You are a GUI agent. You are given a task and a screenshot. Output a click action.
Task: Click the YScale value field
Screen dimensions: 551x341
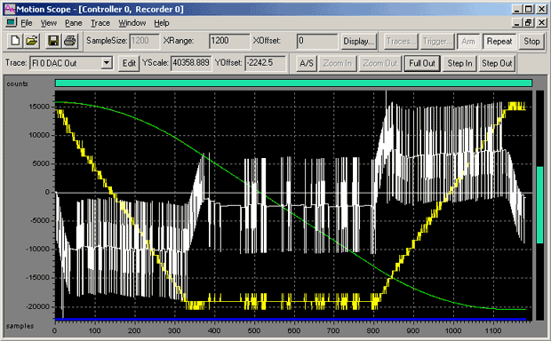[191, 63]
